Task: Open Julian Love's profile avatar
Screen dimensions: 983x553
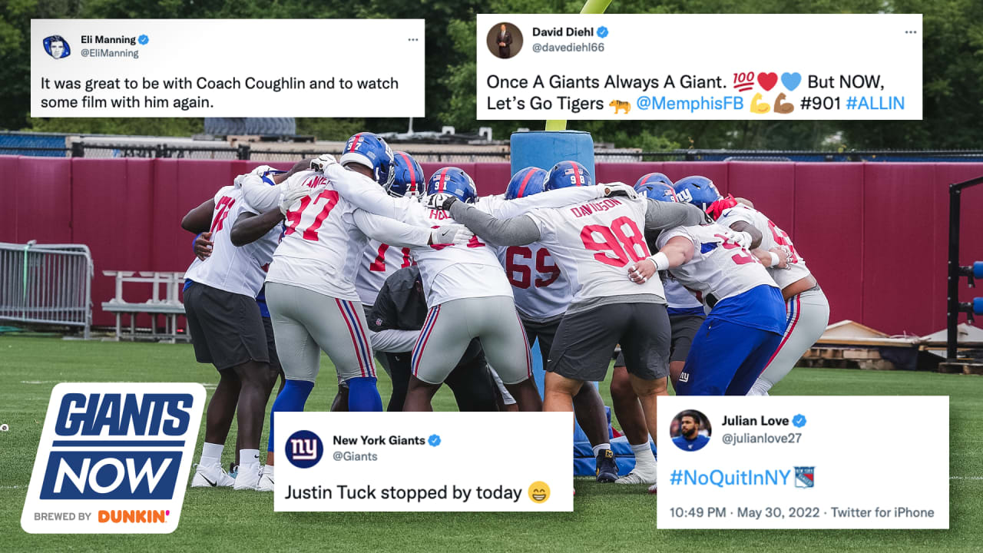Action: (x=690, y=430)
